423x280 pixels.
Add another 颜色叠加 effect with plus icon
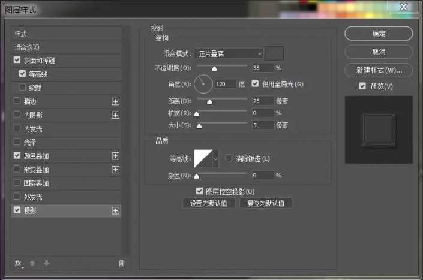pos(116,156)
